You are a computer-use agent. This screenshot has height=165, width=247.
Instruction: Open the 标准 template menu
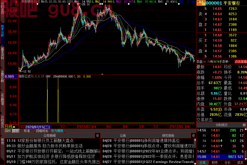click(27, 131)
